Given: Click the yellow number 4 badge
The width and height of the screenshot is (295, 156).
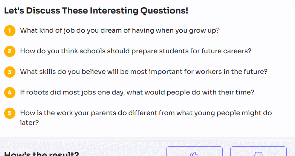Looking at the screenshot, I should [10, 92].
